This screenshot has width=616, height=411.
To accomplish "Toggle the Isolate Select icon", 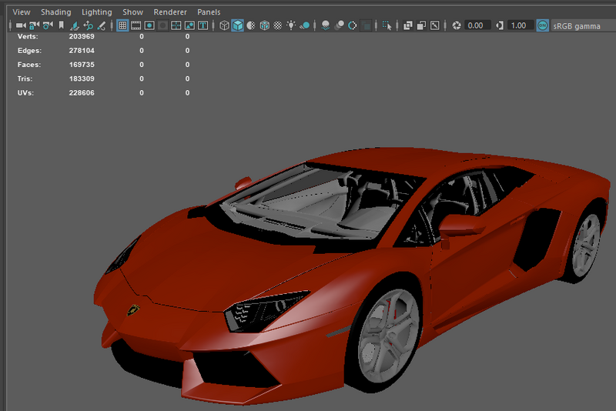I will (x=387, y=25).
